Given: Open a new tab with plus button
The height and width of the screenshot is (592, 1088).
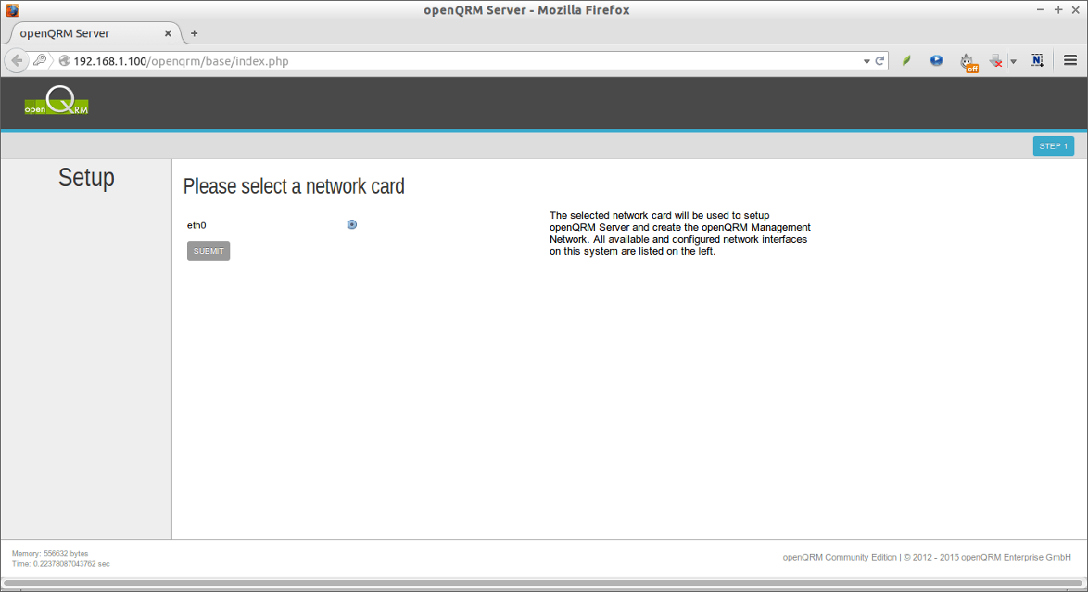Looking at the screenshot, I should tap(194, 34).
